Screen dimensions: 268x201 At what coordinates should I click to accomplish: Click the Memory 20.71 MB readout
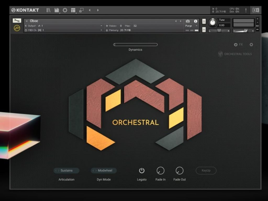click(119, 30)
